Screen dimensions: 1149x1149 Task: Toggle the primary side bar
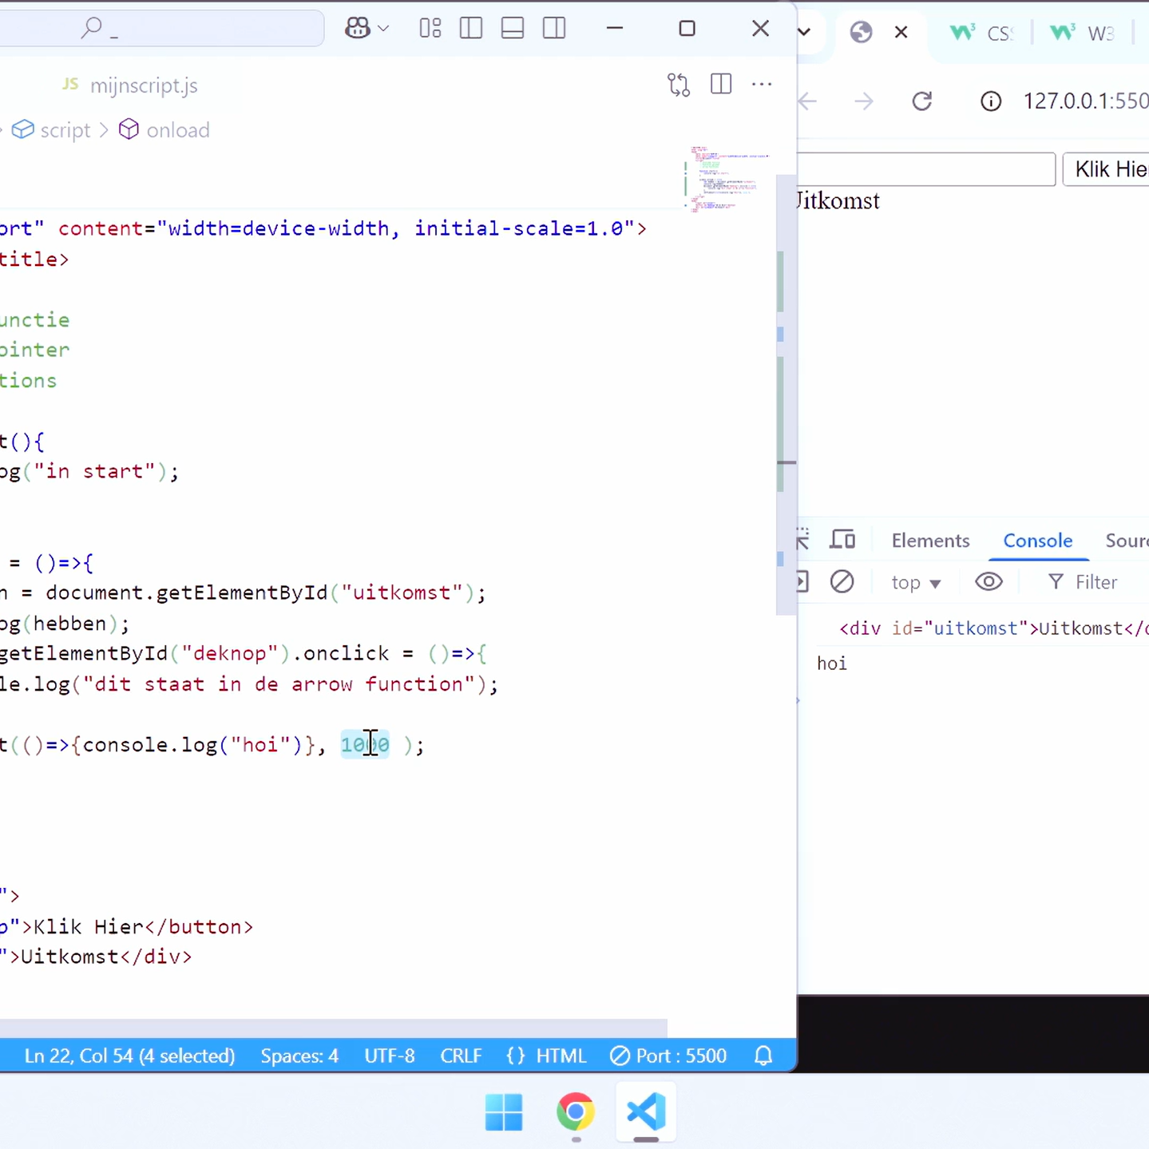pos(471,29)
